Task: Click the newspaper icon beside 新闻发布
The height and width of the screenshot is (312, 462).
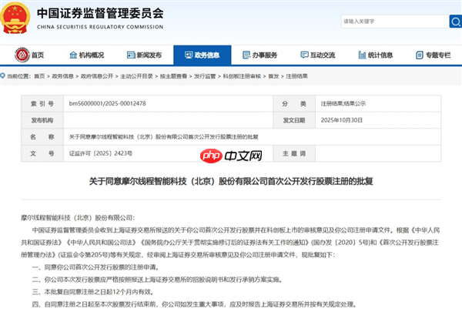Action: coord(131,55)
